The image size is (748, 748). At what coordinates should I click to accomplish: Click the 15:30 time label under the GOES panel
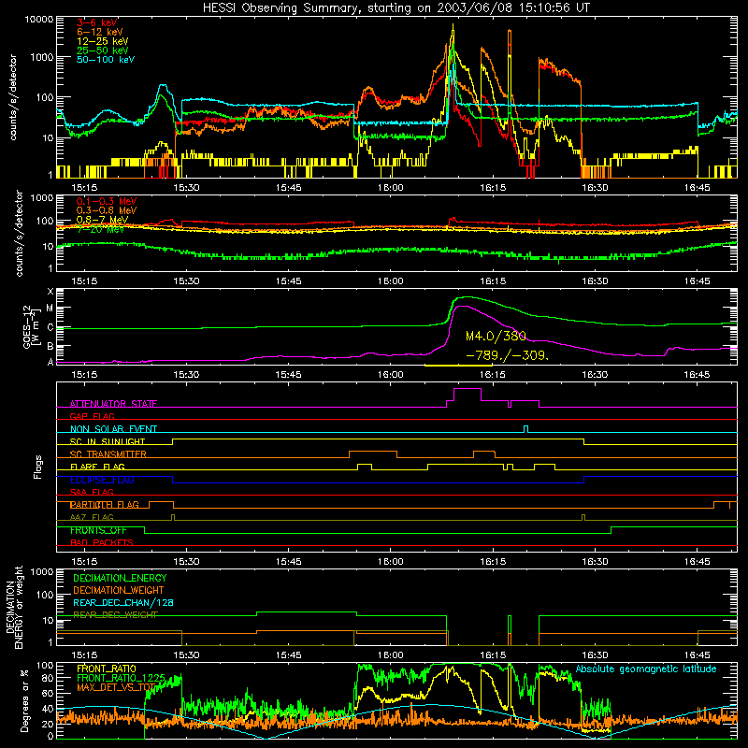click(186, 375)
